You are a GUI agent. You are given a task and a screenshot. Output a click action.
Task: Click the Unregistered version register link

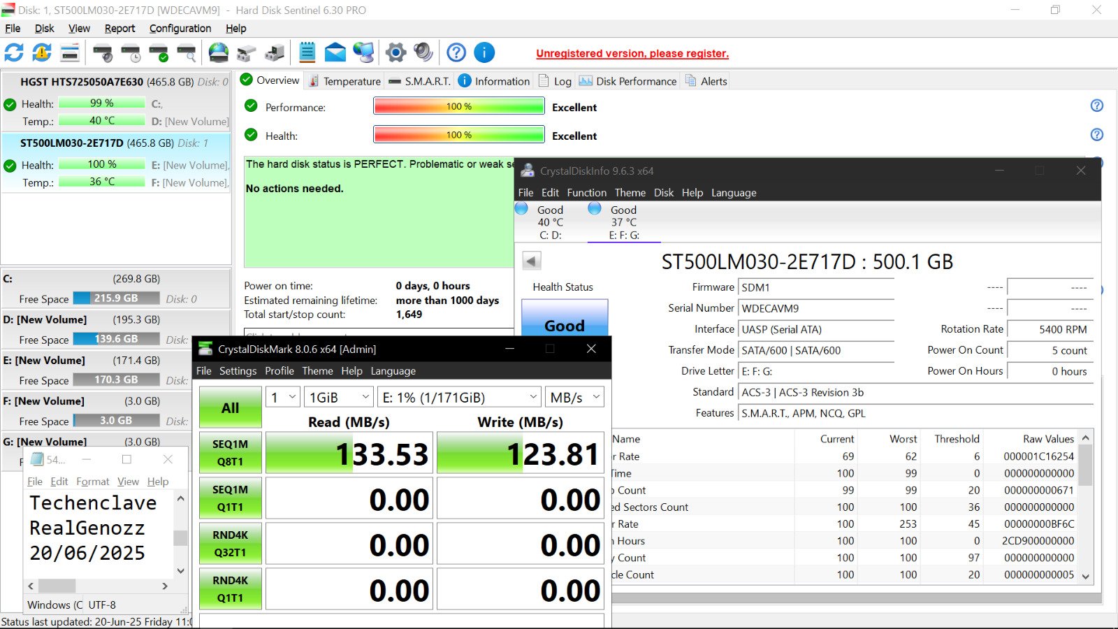[x=632, y=54]
